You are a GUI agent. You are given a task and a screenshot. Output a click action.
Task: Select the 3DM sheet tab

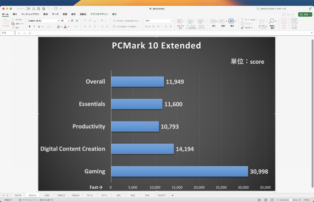(47, 195)
